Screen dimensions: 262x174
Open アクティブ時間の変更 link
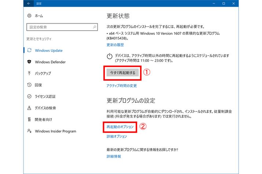tap(122, 86)
